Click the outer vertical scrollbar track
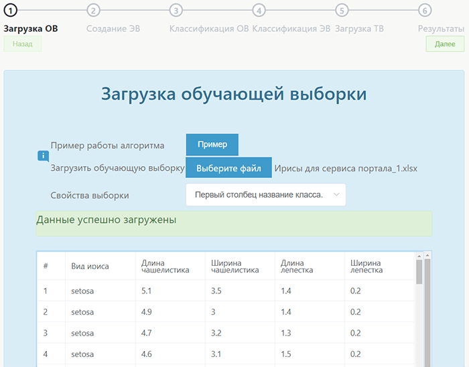Screen dimensions: 469x367 coord(427,312)
